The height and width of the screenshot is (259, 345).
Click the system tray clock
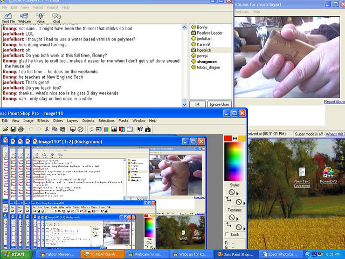click(x=333, y=254)
